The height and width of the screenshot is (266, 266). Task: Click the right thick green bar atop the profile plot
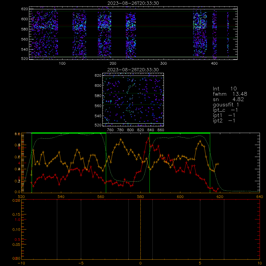click(x=180, y=133)
